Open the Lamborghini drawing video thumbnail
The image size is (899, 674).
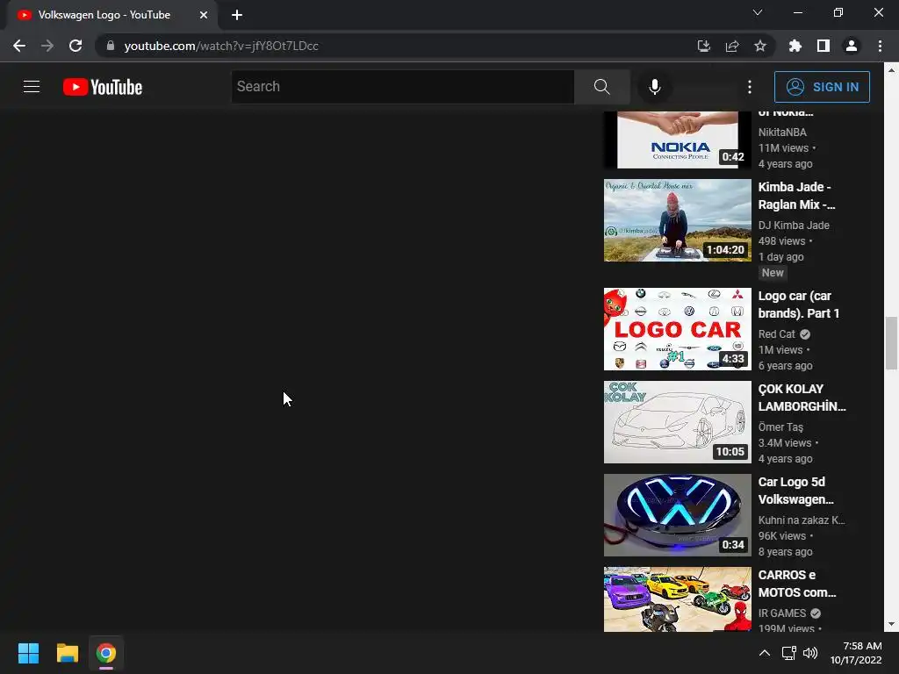point(678,422)
